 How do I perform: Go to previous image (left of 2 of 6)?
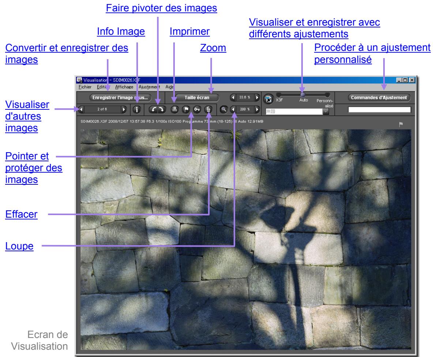[81, 110]
